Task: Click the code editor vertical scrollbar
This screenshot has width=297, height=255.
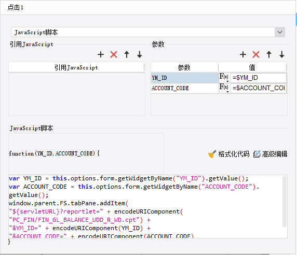Action: coord(284,201)
